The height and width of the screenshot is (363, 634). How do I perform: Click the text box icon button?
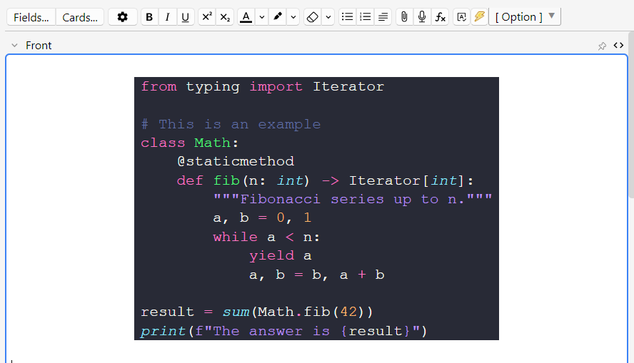461,17
